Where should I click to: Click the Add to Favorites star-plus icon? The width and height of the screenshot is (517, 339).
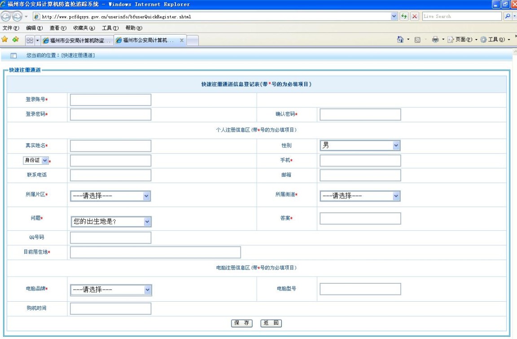coord(15,40)
